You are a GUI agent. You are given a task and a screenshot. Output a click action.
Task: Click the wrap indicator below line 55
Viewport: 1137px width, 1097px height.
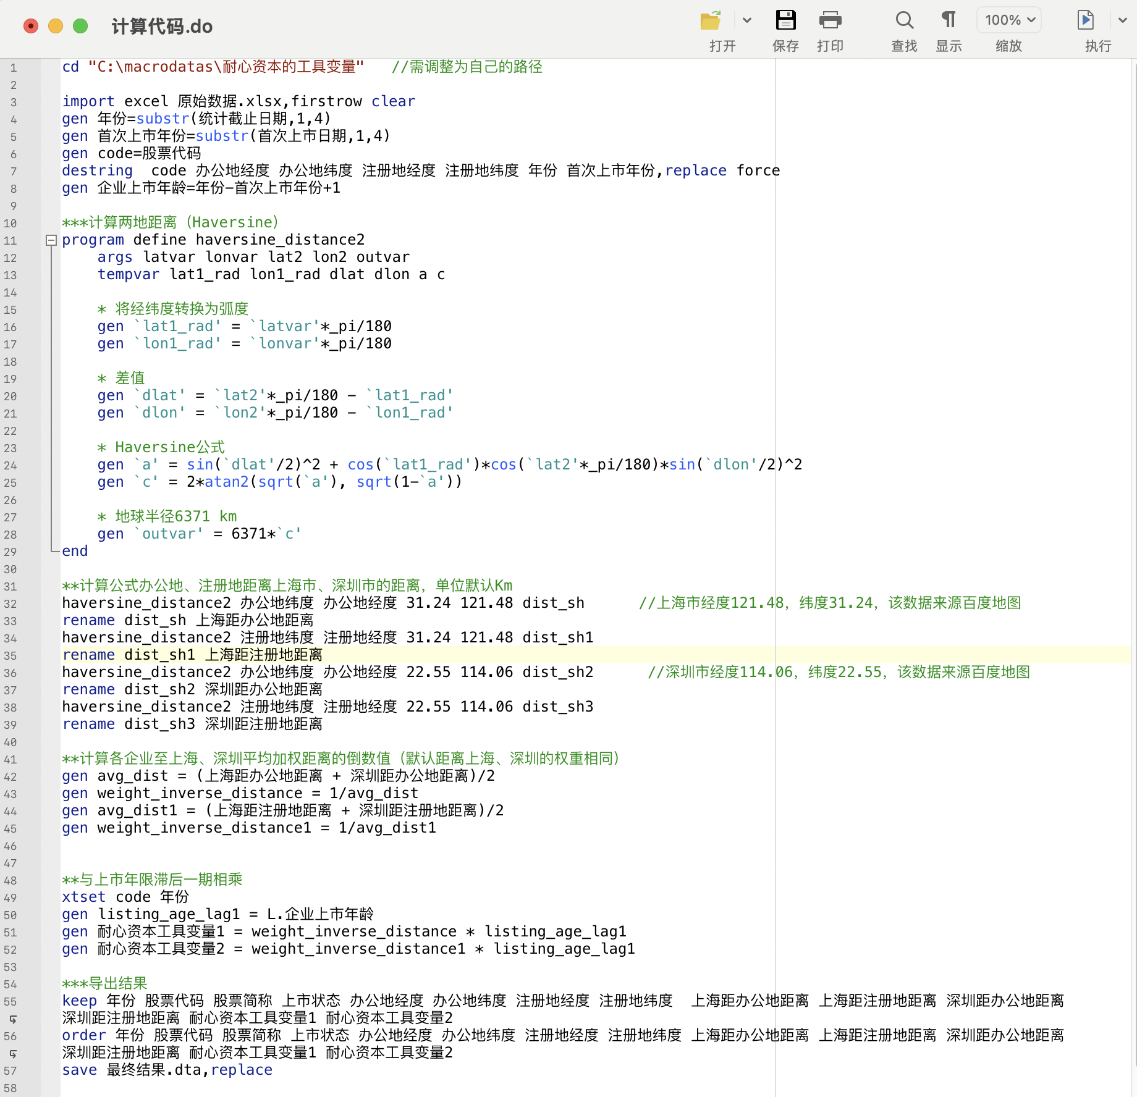(x=12, y=1019)
